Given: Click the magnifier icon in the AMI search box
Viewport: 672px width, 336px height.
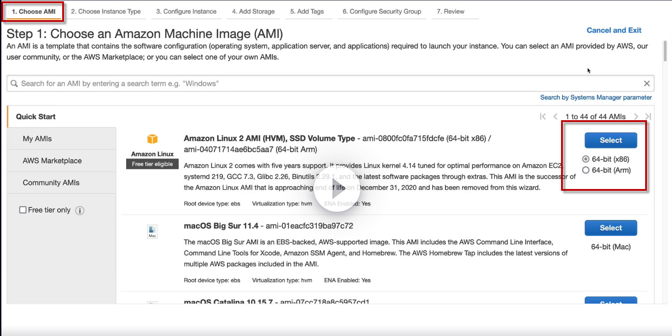Looking at the screenshot, I should 14,84.
